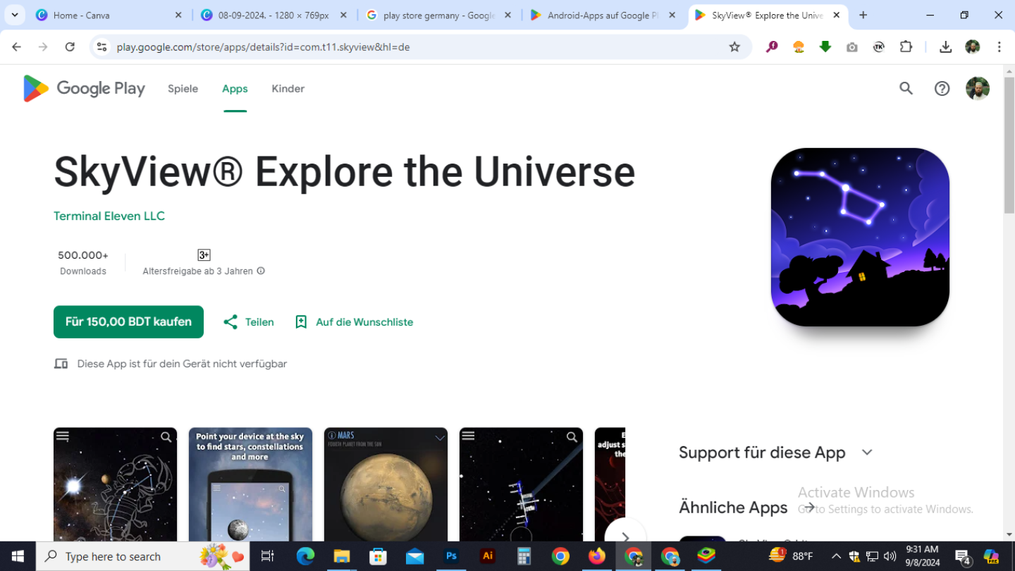This screenshot has height=571, width=1015.
Task: Click Für 150,00 BDT kaufen button
Action: point(128,322)
